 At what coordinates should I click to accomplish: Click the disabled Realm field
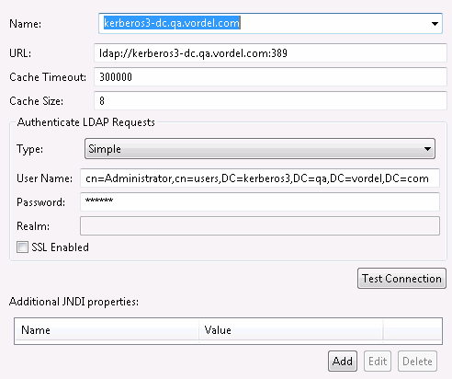point(260,225)
